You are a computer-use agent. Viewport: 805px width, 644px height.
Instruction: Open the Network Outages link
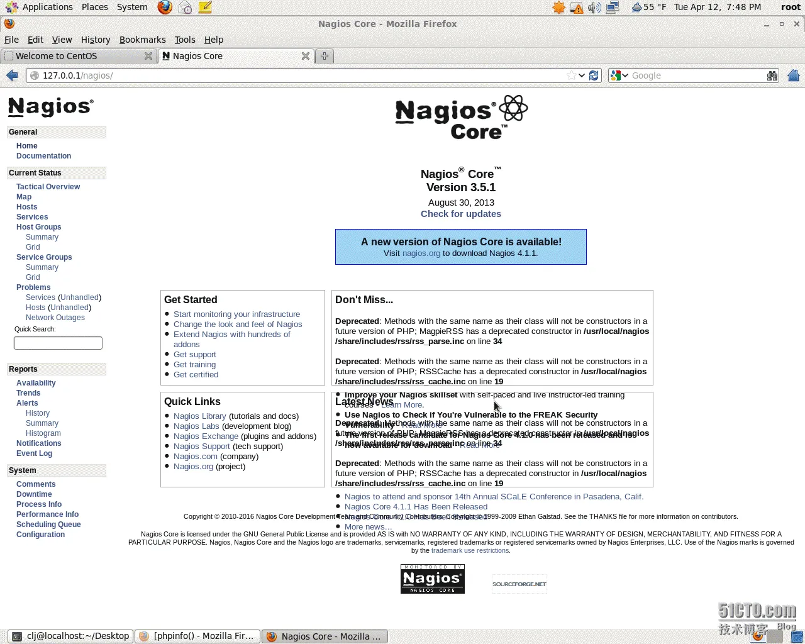tap(55, 318)
